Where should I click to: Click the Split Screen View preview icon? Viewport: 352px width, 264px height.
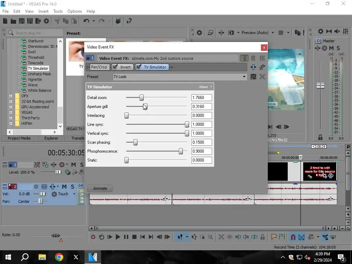pos(231,33)
